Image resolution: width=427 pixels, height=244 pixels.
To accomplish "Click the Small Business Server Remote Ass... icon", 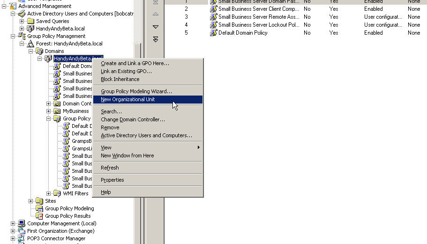I will (214, 17).
